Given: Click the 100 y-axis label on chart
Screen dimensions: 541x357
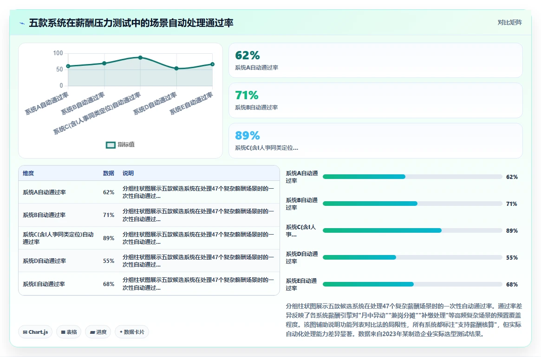Looking at the screenshot, I should pos(58,53).
